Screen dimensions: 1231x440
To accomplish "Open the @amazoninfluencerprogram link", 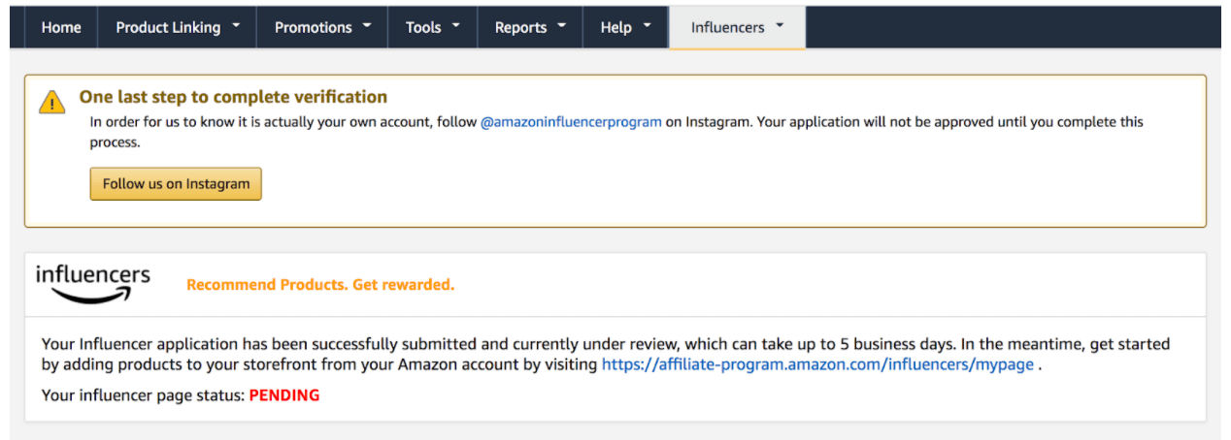I will point(571,122).
